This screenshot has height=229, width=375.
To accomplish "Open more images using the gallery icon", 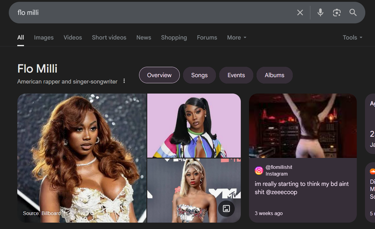I will click(226, 209).
